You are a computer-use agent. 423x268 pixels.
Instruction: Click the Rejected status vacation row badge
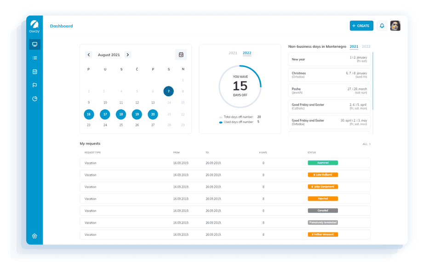pos(322,199)
